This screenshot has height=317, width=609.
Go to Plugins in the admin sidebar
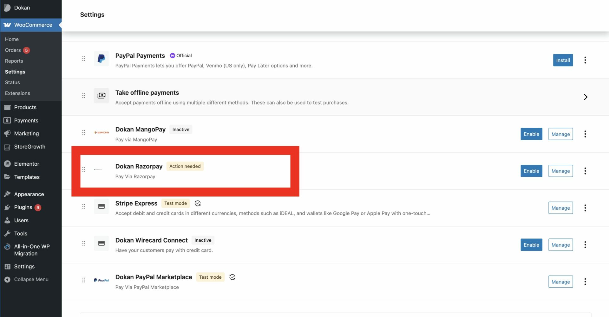[x=23, y=207]
